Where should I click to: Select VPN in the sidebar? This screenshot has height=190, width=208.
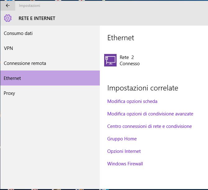(x=8, y=48)
